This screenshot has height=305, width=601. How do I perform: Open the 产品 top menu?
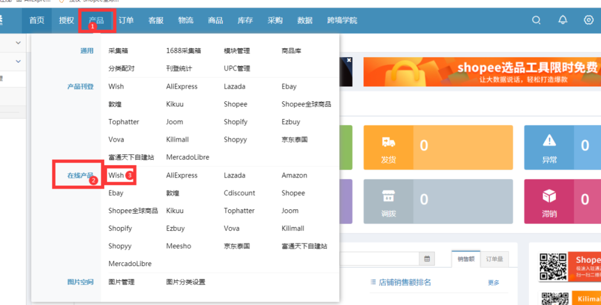pyautogui.click(x=96, y=21)
